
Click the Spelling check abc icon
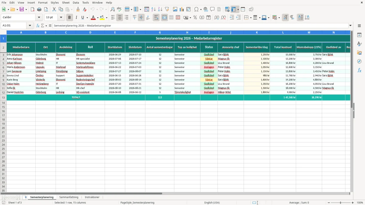pyautogui.click(x=119, y=9)
